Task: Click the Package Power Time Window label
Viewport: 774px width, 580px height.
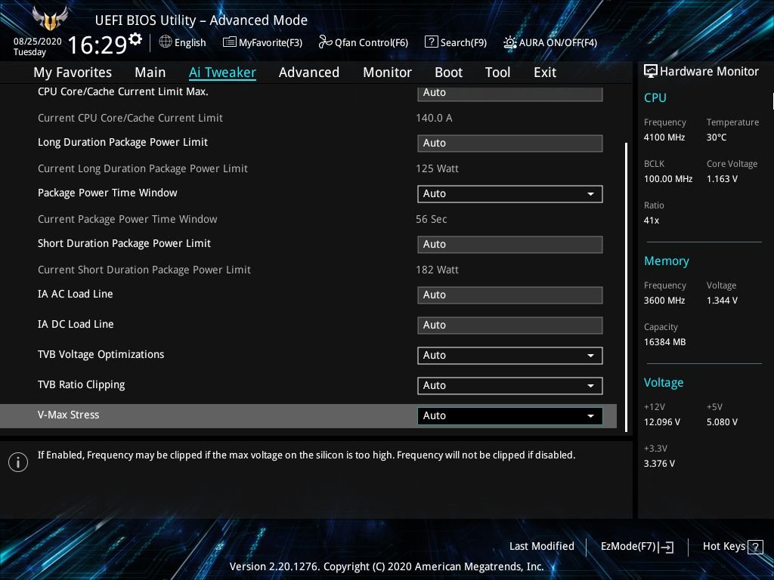Action: pos(107,193)
